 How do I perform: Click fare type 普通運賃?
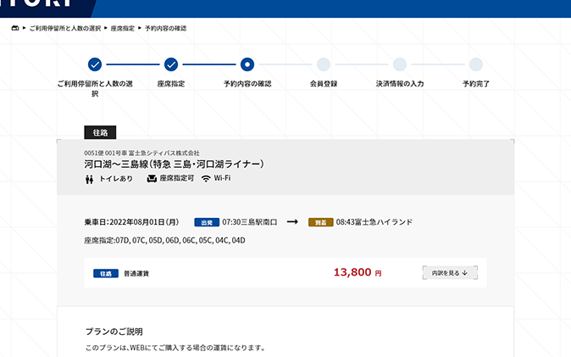136,274
